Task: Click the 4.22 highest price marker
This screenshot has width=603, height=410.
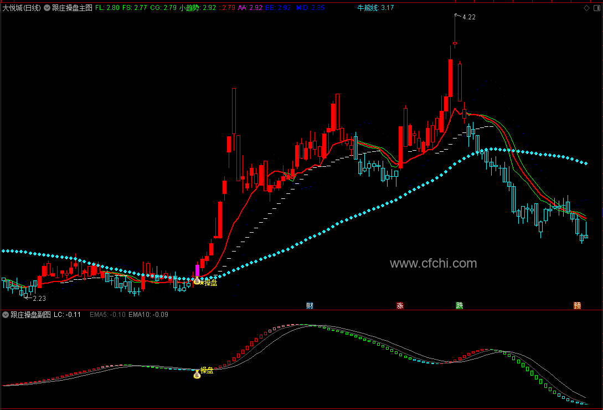Action: (469, 17)
